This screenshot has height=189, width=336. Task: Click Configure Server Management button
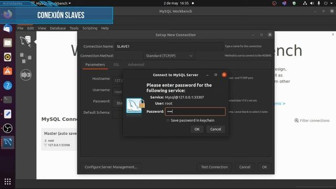coord(111,167)
